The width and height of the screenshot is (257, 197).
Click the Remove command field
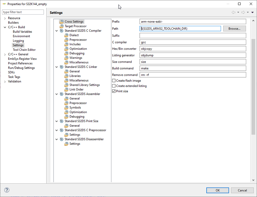pos(193,75)
